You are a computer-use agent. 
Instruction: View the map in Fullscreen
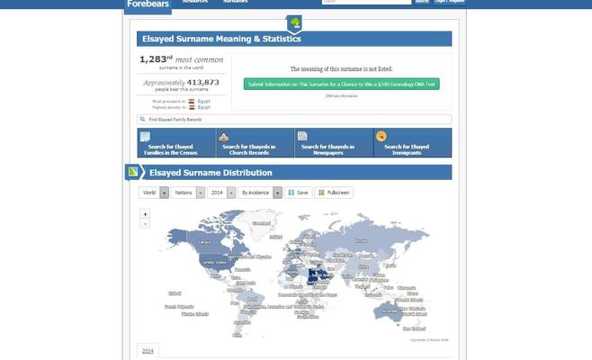click(334, 193)
